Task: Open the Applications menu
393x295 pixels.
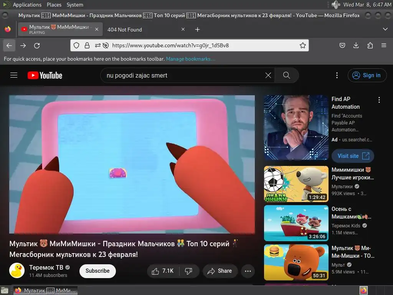Action: click(x=27, y=5)
